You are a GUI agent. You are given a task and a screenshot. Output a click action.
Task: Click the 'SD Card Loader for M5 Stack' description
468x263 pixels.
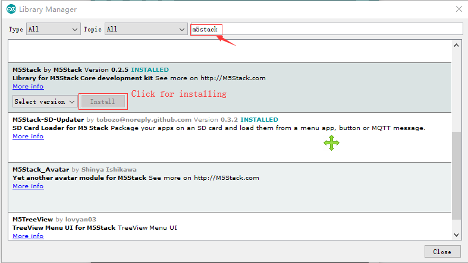tap(60, 128)
